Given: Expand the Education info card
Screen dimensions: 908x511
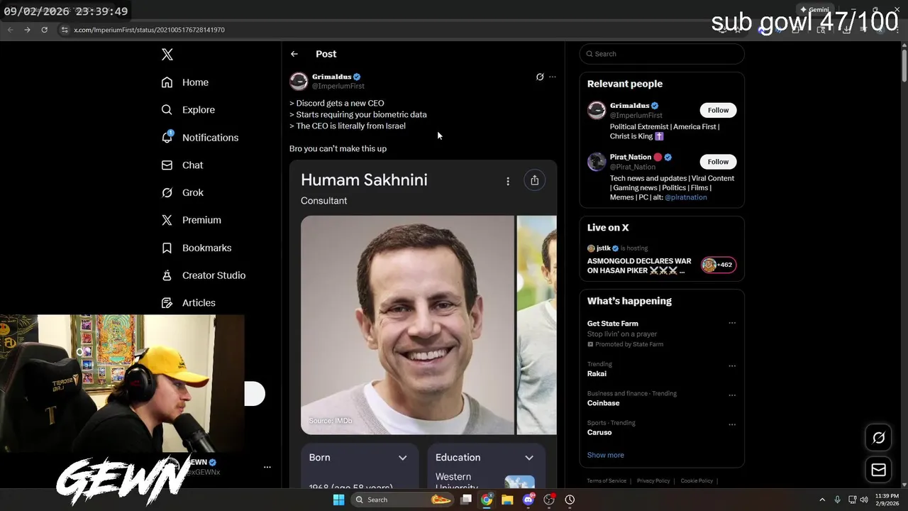Looking at the screenshot, I should (528, 458).
